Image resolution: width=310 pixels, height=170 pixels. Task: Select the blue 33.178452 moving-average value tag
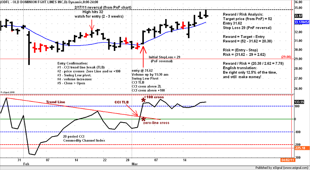[x=302, y=22]
